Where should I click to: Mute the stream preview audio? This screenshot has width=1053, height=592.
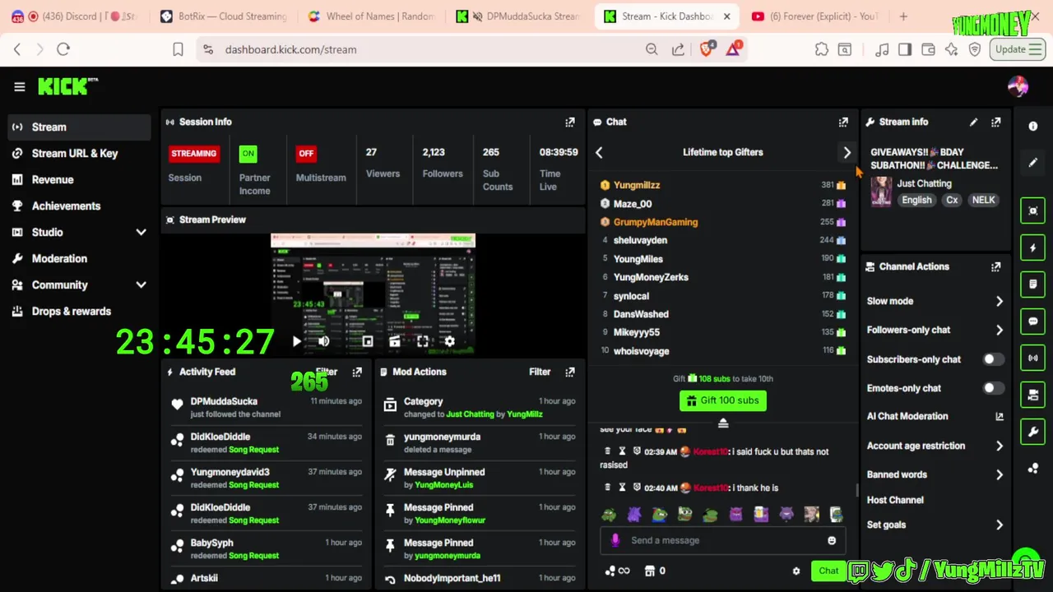(x=323, y=341)
